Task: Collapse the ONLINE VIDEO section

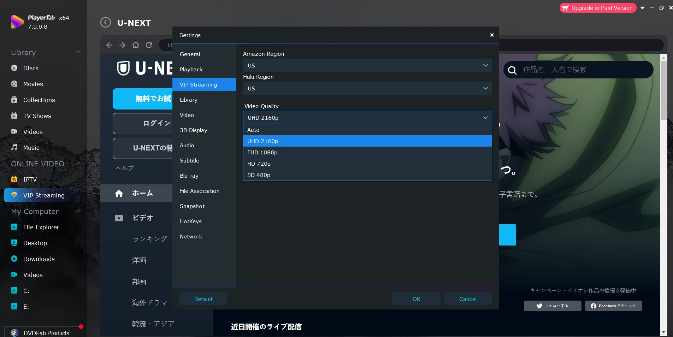Action: coord(78,164)
